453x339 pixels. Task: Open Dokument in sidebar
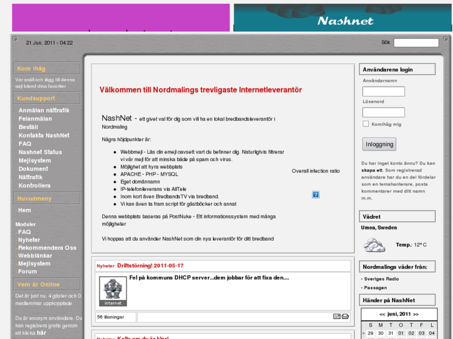coord(33,169)
